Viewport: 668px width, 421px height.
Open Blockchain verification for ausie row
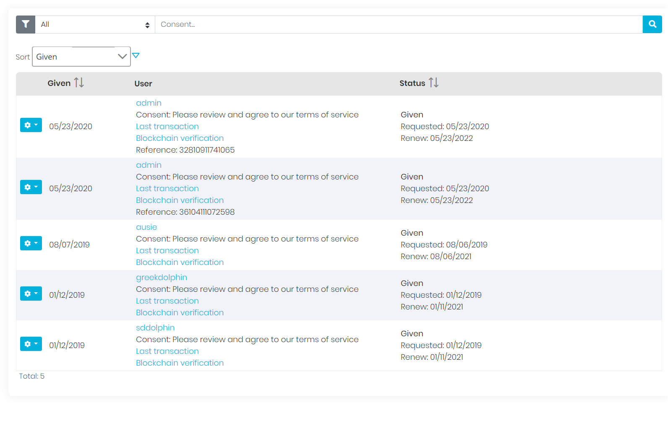[180, 262]
